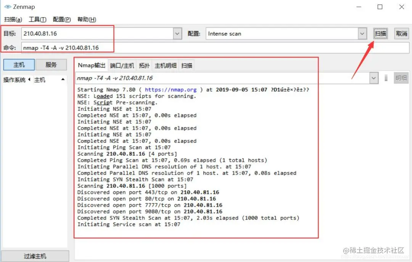The width and height of the screenshot is (412, 262).
Task: Close the Zenmap window
Action: [401, 7]
